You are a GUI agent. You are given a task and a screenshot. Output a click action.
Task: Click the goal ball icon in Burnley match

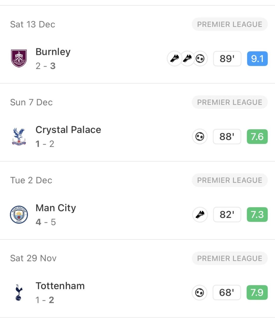click(x=200, y=59)
